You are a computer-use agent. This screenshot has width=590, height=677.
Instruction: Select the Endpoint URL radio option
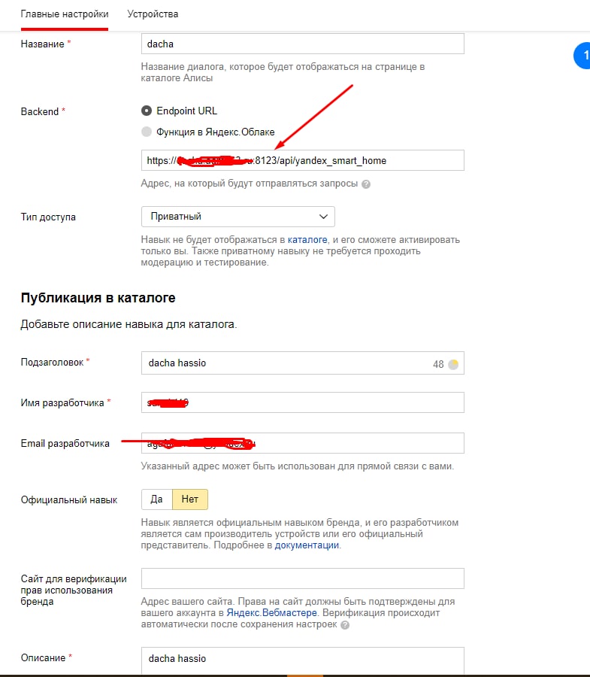[x=147, y=111]
